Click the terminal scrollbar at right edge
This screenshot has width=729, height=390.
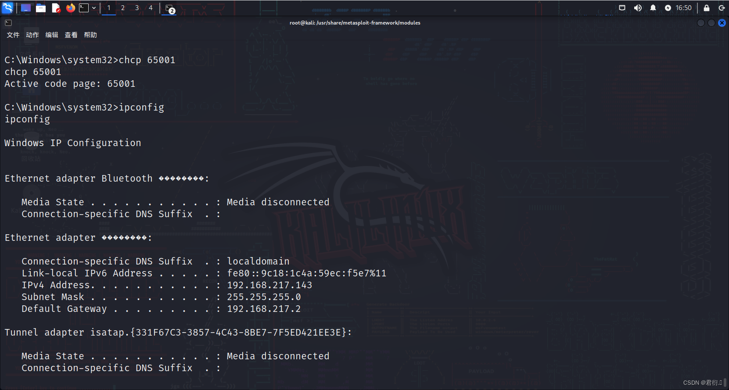pos(725,383)
